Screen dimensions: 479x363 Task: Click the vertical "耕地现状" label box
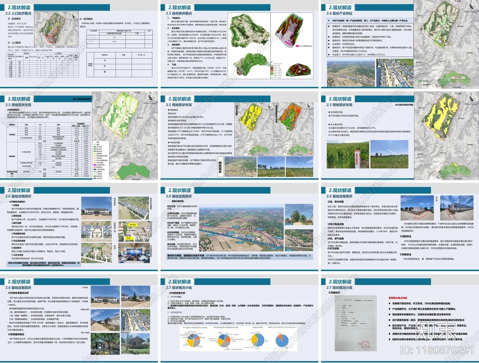tap(220, 166)
